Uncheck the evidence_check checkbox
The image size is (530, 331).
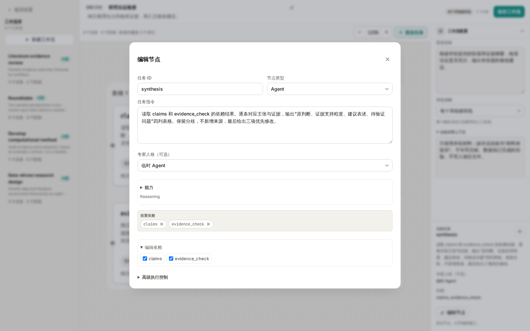[171, 259]
